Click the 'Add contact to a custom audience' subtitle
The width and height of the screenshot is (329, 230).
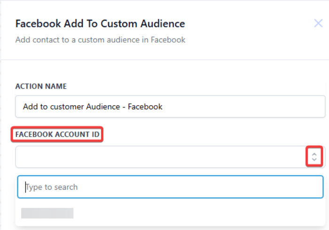[100, 40]
